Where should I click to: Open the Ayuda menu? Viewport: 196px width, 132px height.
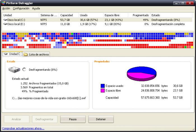click(36, 8)
